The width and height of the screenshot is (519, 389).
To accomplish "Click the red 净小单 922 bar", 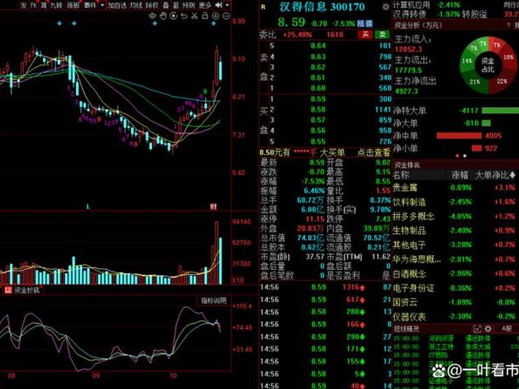I will point(476,148).
